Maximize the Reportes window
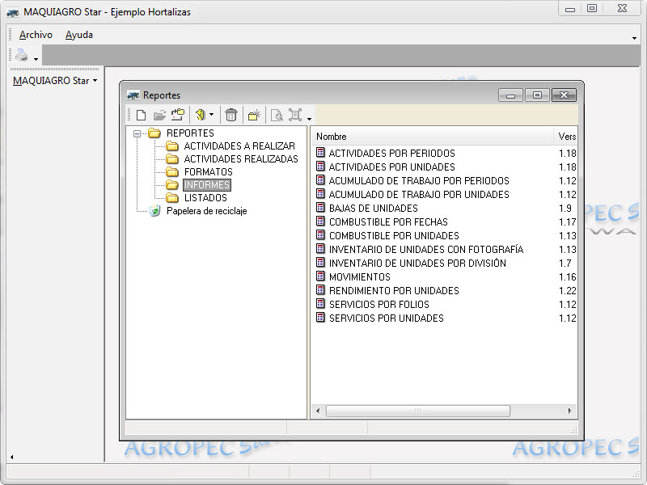Screen dimensions: 647x485 [537, 95]
